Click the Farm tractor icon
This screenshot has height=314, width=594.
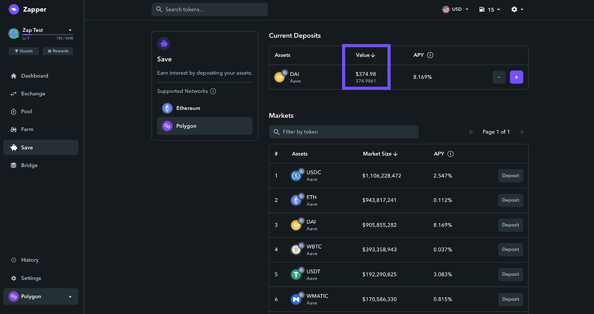tap(14, 129)
